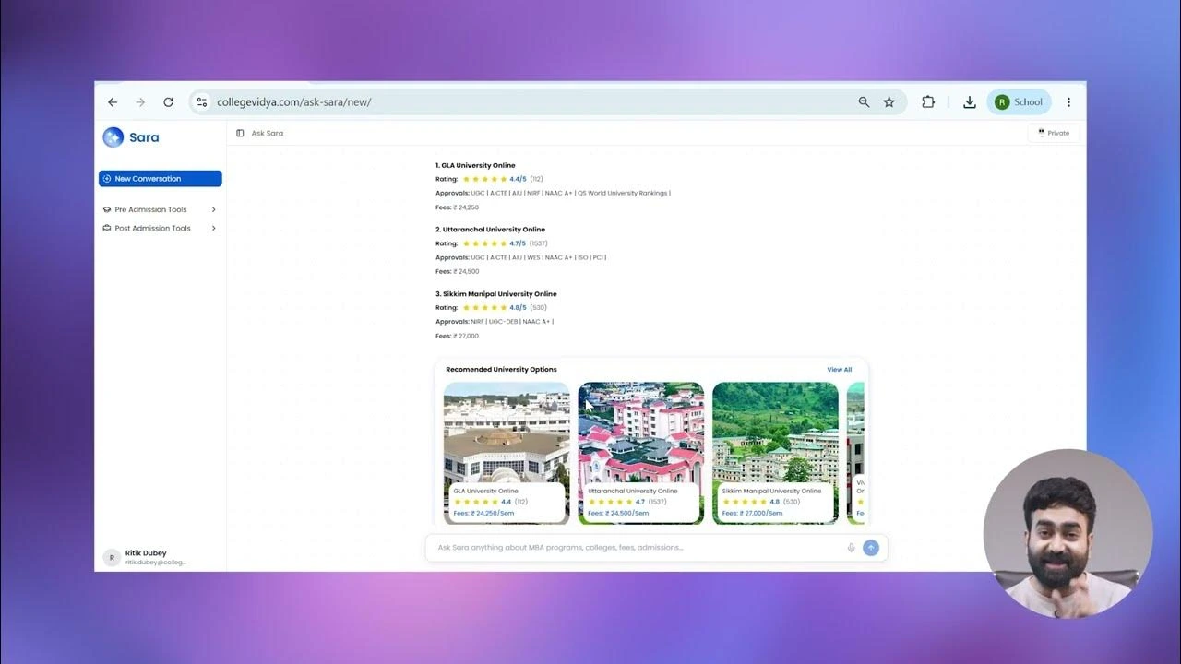Reload the page with the refresh icon
Image resolution: width=1181 pixels, height=664 pixels.
(168, 102)
